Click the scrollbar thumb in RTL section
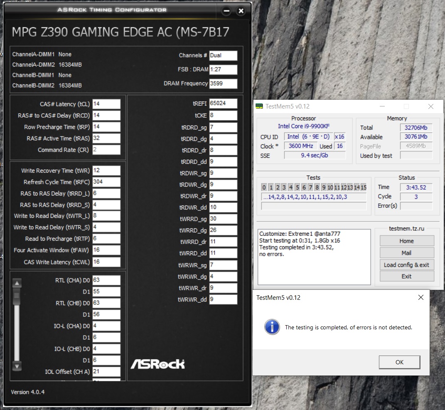Image resolution: width=445 pixels, height=410 pixels. [17, 295]
